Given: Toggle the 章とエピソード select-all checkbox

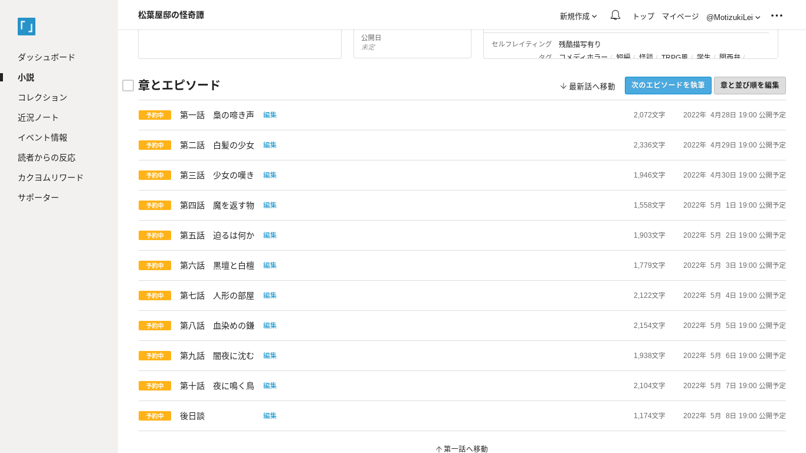Looking at the screenshot, I should [128, 86].
